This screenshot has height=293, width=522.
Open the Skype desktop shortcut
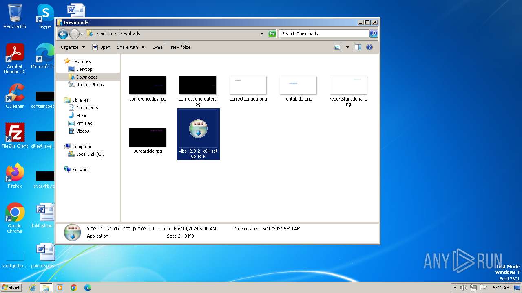tap(45, 16)
